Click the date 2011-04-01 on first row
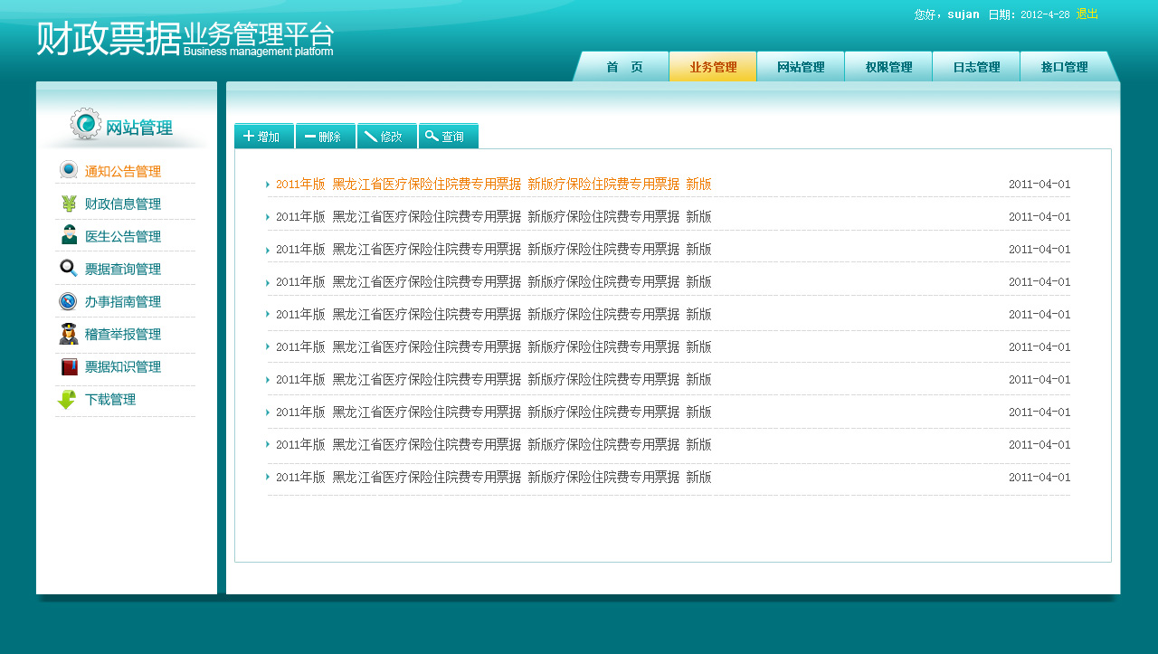This screenshot has height=654, width=1158. 1039,184
